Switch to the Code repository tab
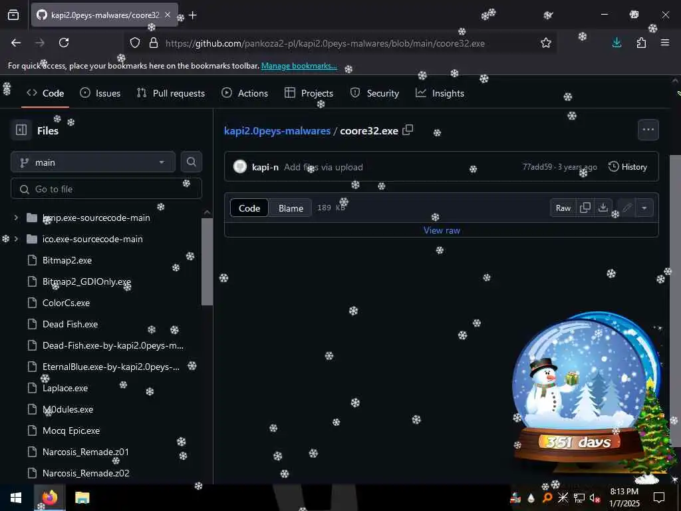The height and width of the screenshot is (511, 681). 45,93
